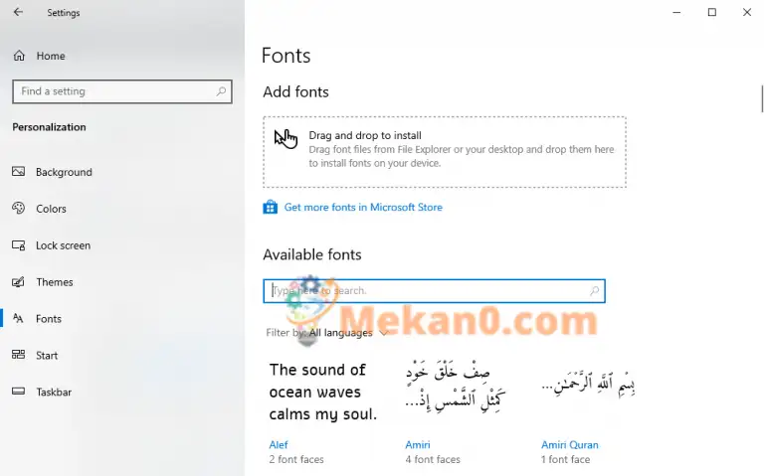The width and height of the screenshot is (764, 476).
Task: Go to the Themes settings page
Action: click(54, 282)
